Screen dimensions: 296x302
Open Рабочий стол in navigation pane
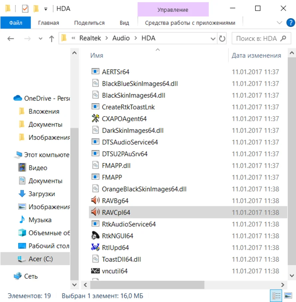pos(44,246)
